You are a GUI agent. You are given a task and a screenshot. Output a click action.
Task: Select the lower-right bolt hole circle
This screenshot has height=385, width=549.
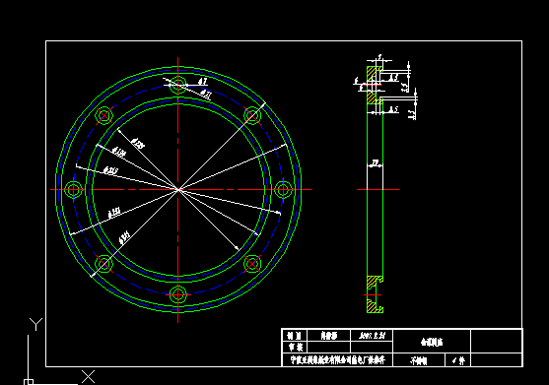(252, 264)
